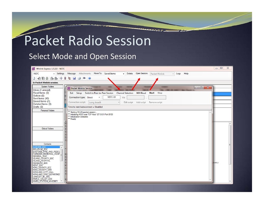
Task: Select the MARS_STATION_WHIDBEY contact
Action: point(46,181)
